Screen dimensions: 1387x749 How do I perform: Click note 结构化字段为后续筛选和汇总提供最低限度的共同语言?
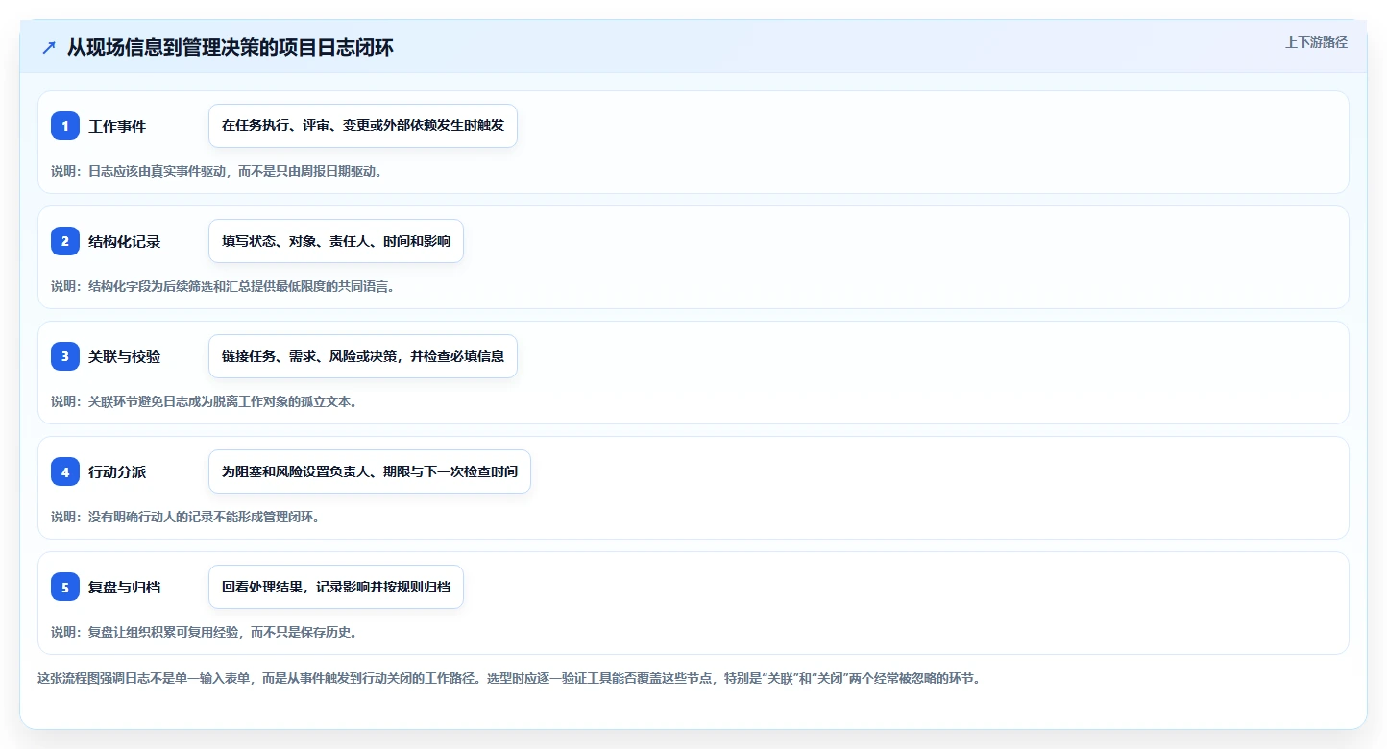click(x=223, y=286)
